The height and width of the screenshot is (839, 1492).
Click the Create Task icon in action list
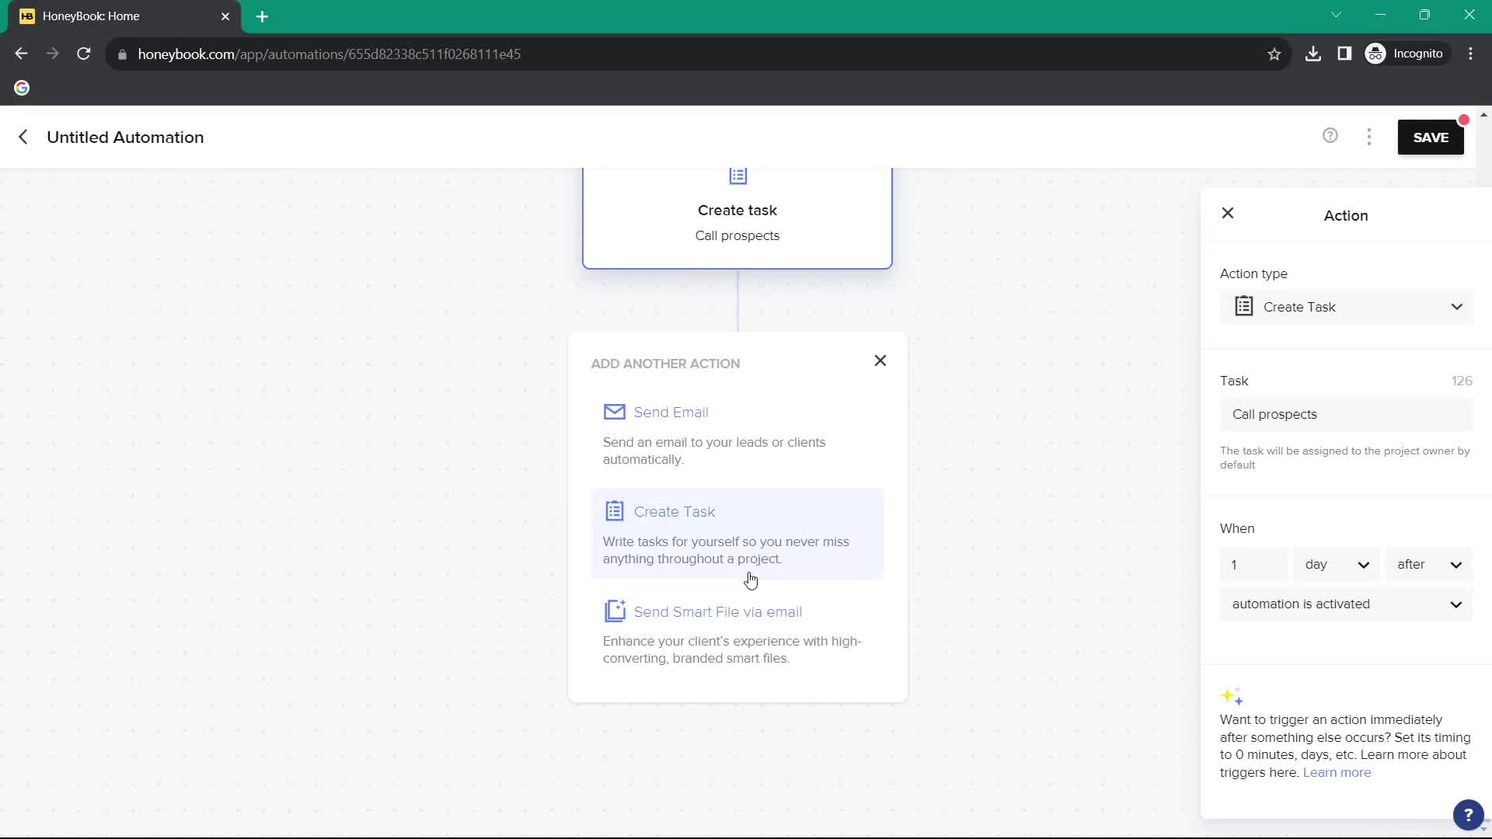coord(613,511)
